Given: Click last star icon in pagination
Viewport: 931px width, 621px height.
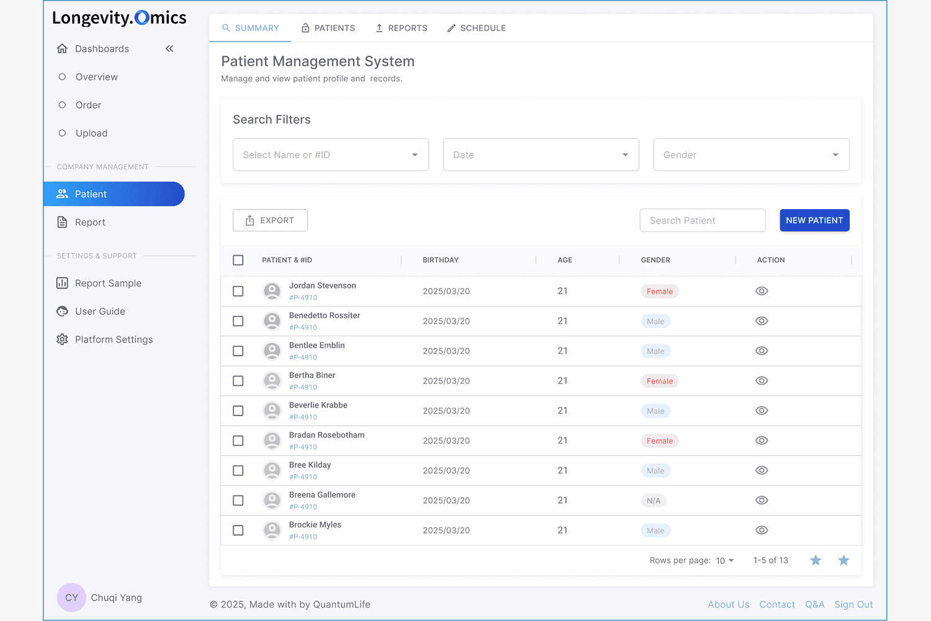Looking at the screenshot, I should 843,560.
